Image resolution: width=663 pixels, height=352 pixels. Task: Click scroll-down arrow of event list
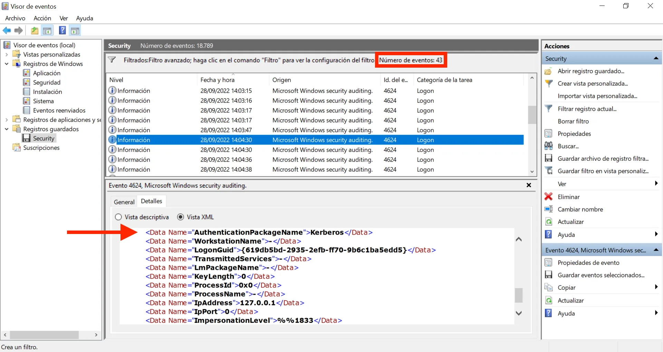(x=532, y=172)
